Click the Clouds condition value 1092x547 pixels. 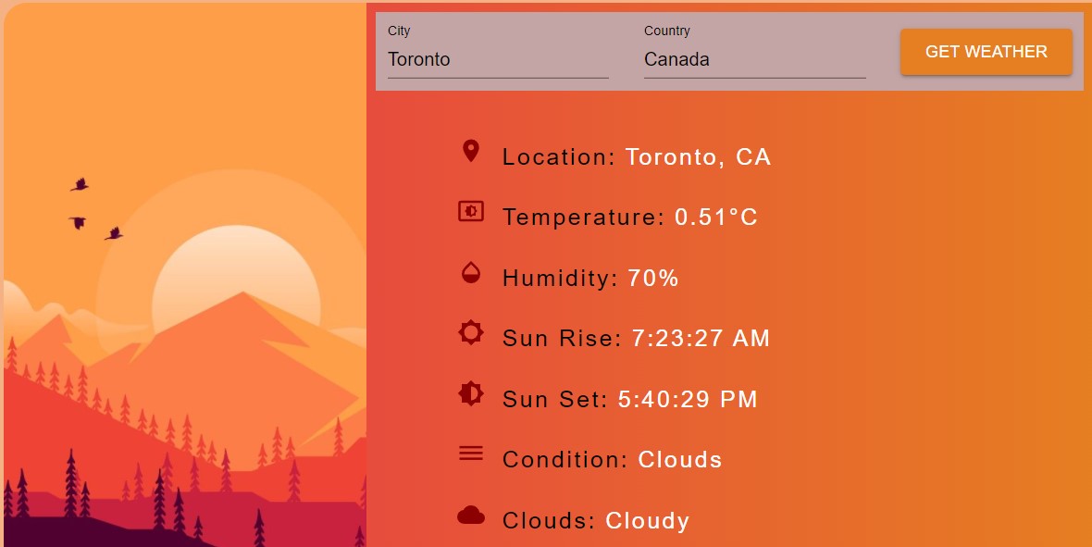tap(680, 459)
